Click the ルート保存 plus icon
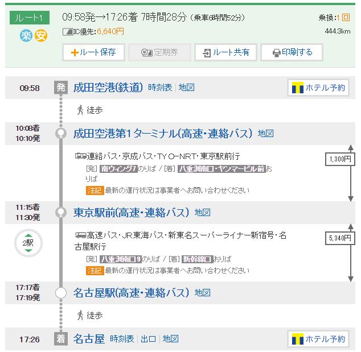The width and height of the screenshot is (361, 352). click(75, 53)
